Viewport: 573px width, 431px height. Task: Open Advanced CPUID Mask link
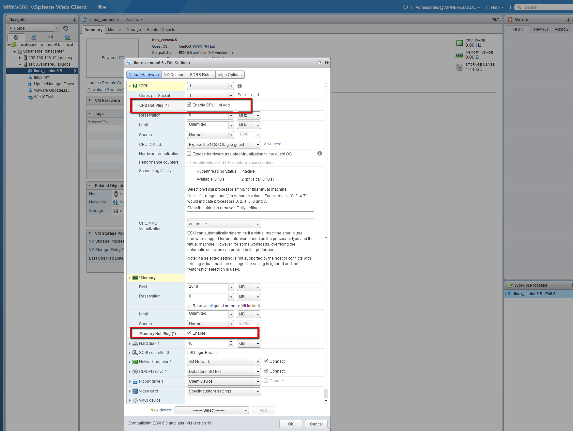tap(274, 144)
